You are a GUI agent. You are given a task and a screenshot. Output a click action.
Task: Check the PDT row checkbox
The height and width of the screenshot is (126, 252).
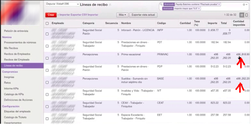click(x=47, y=46)
